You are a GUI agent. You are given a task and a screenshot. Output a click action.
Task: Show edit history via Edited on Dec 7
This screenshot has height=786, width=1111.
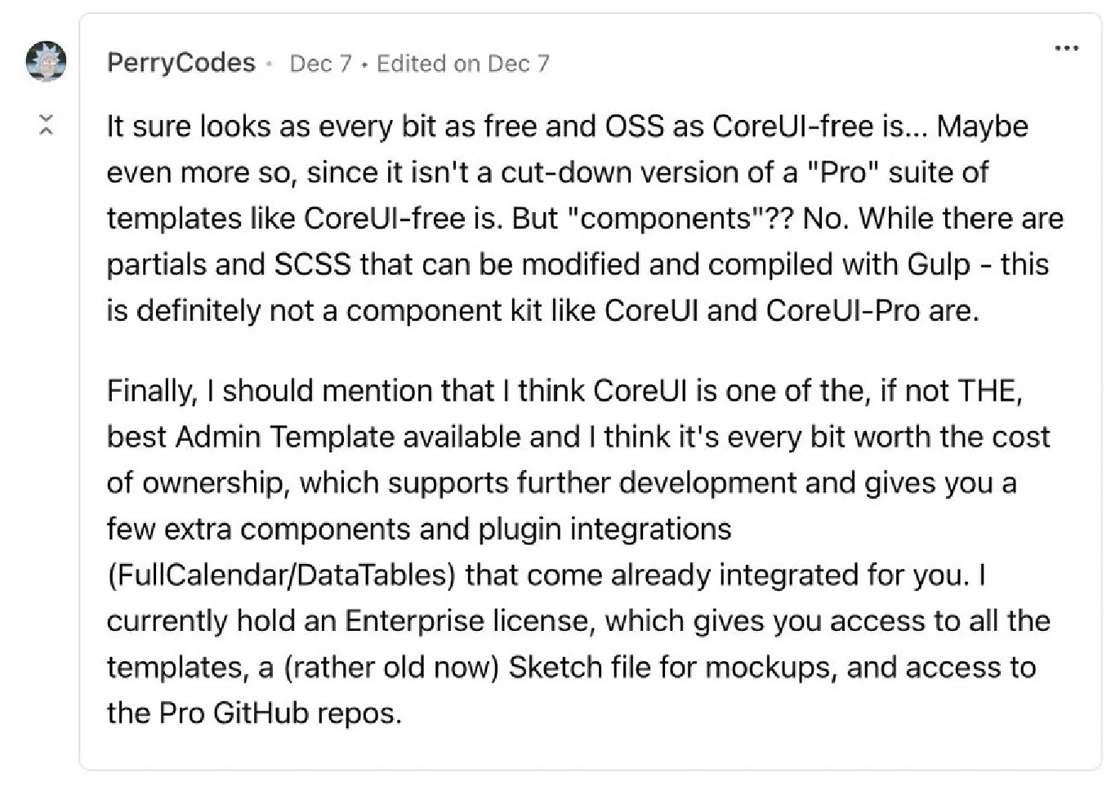point(463,64)
